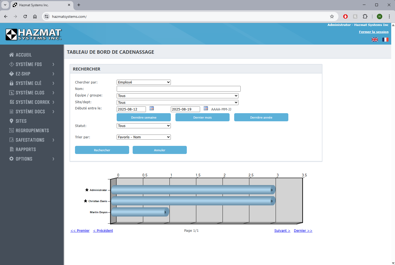Click the Hazmat Systems logo
The width and height of the screenshot is (395, 265).
pyautogui.click(x=34, y=34)
